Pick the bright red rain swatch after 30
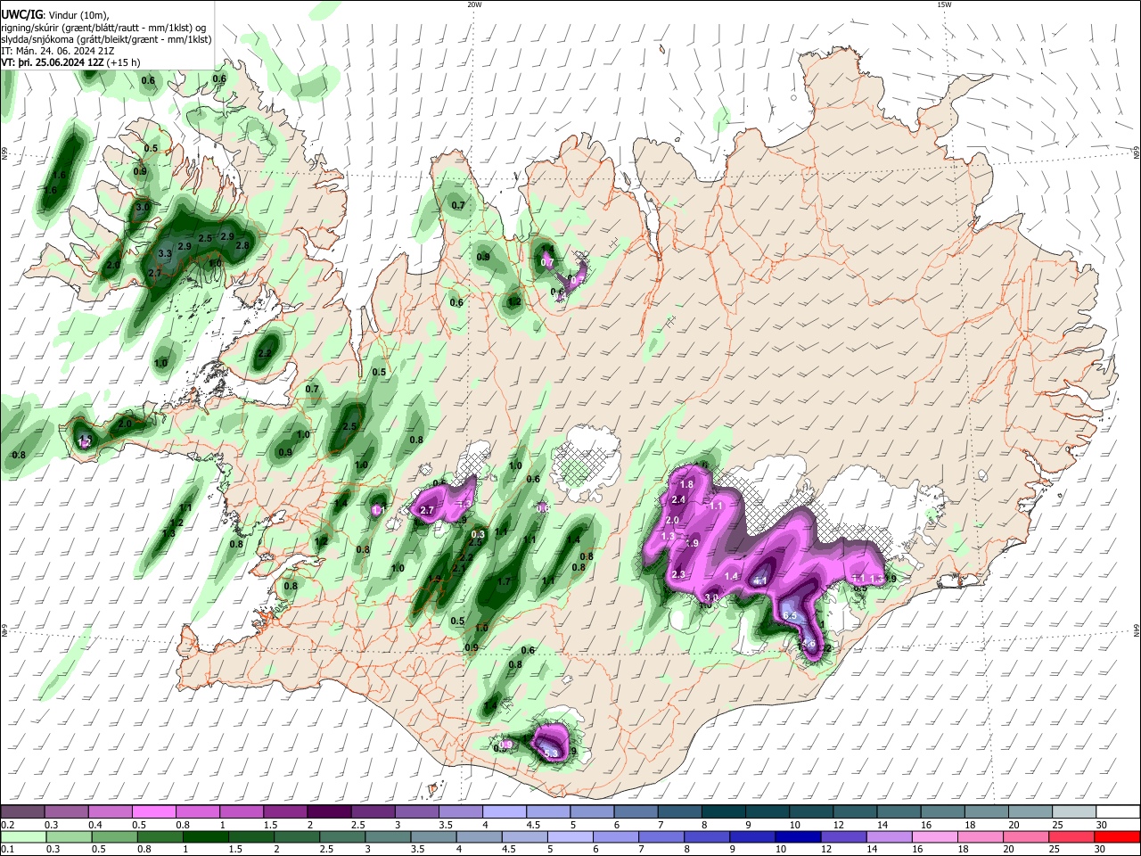 click(1118, 836)
